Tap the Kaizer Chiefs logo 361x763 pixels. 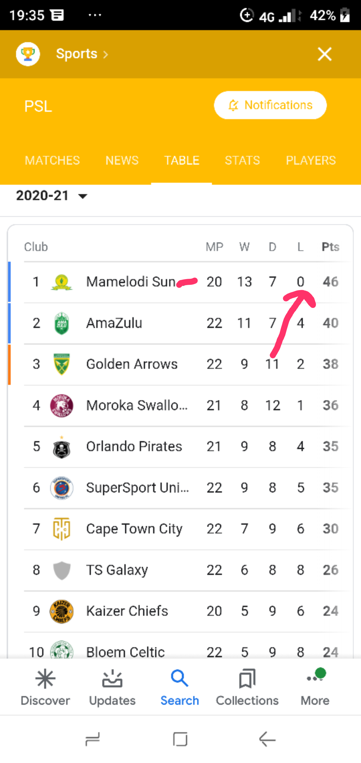(62, 611)
